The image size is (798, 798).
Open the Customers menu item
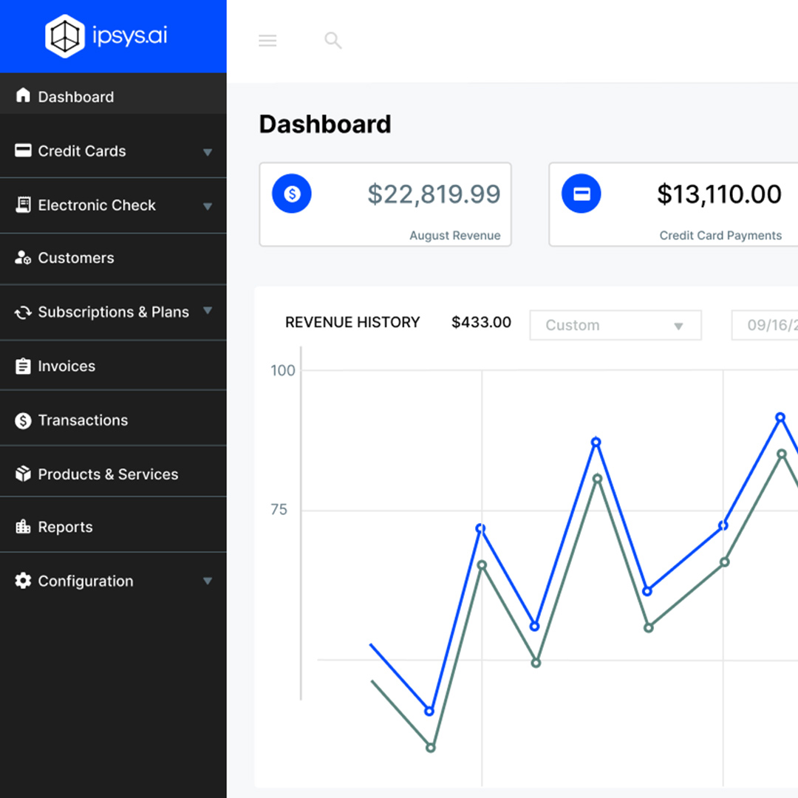(x=113, y=258)
